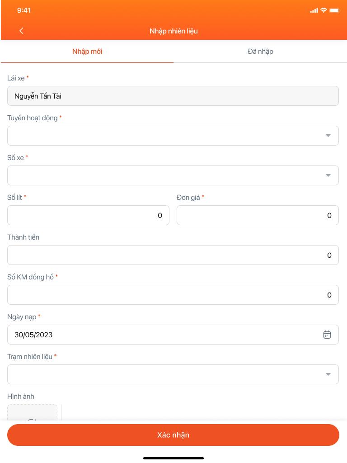Tap the 9:41 clock in status bar
This screenshot has width=347, height=463.
click(24, 10)
